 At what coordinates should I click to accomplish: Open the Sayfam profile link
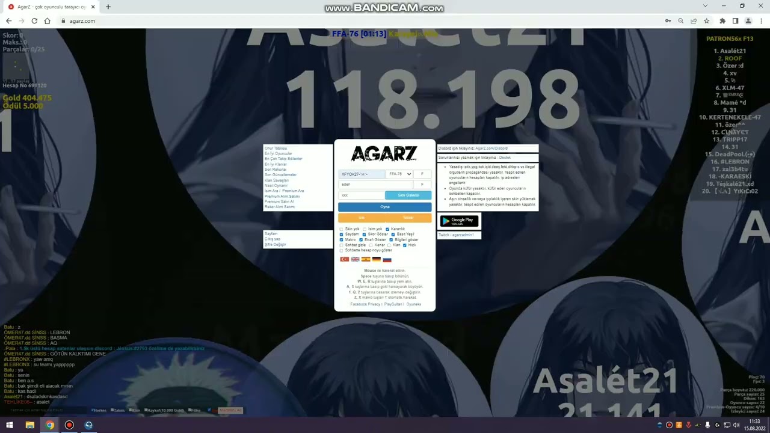(271, 234)
